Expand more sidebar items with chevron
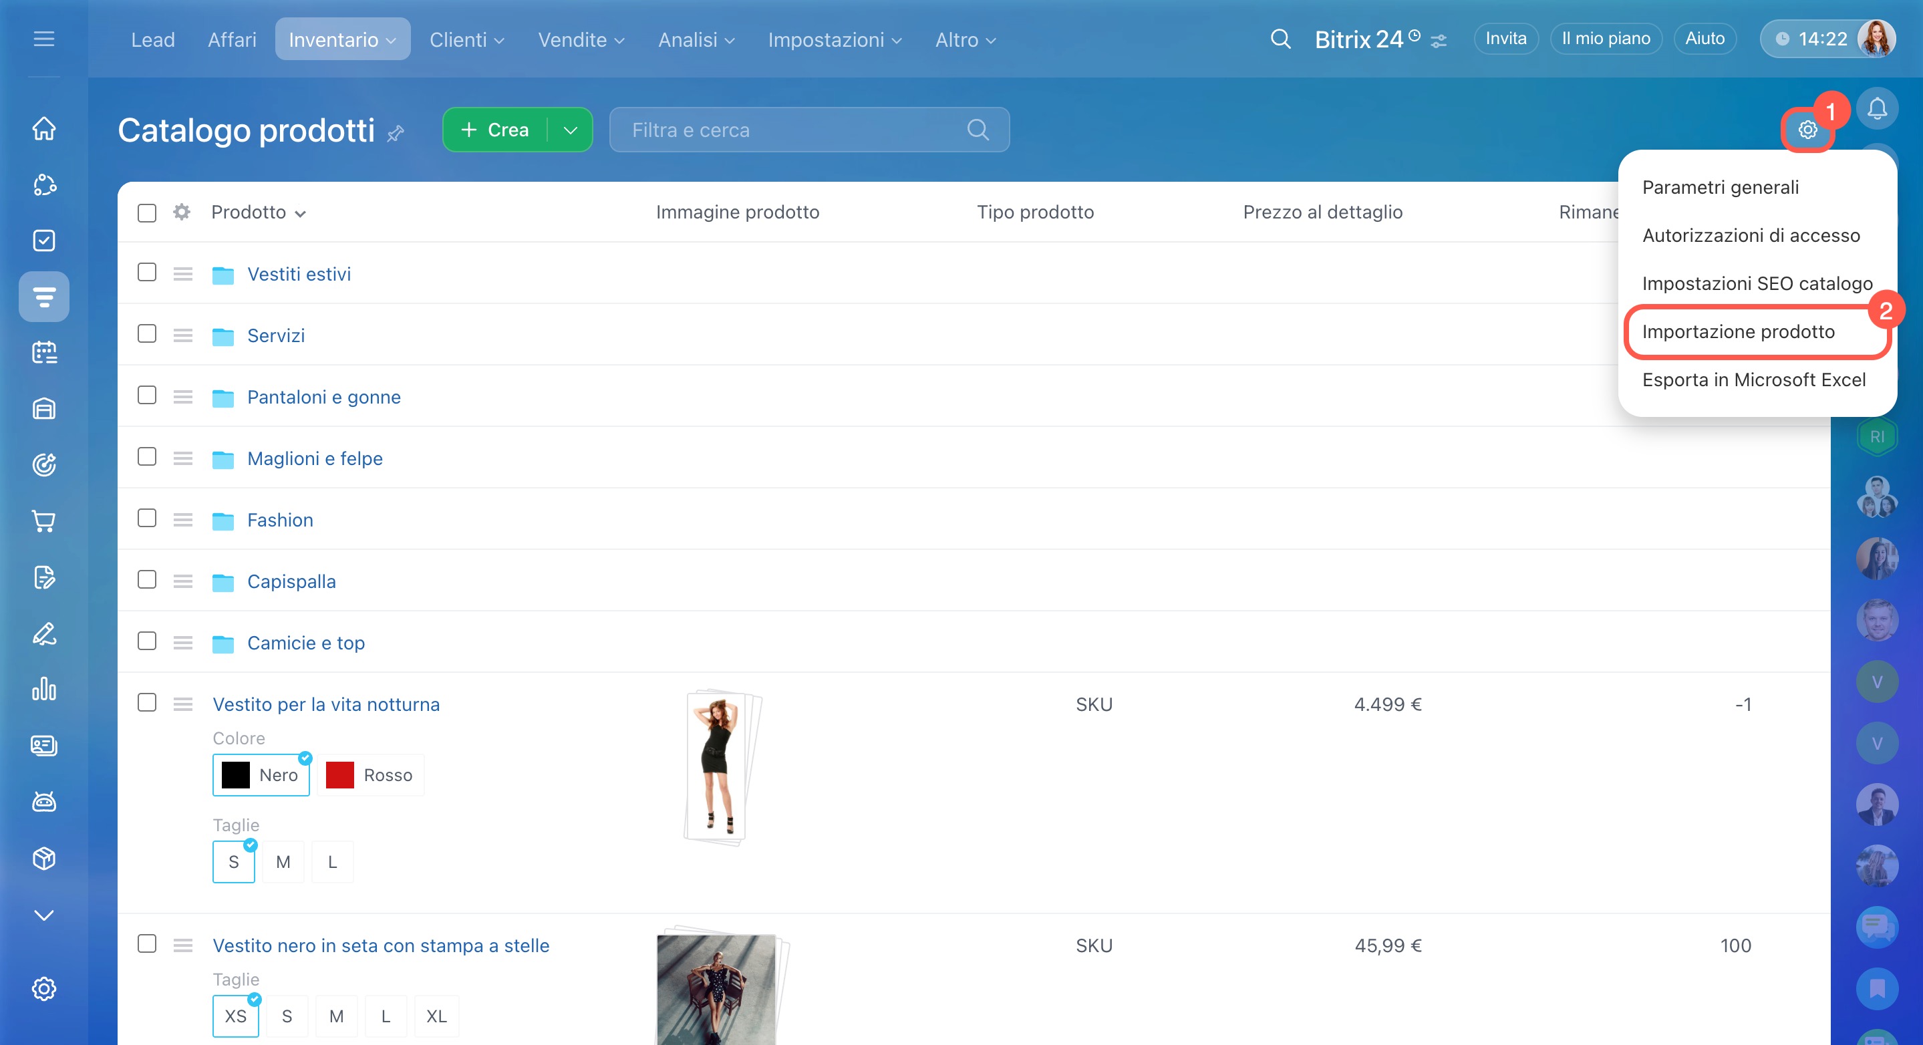The height and width of the screenshot is (1045, 1923). pos(44,915)
